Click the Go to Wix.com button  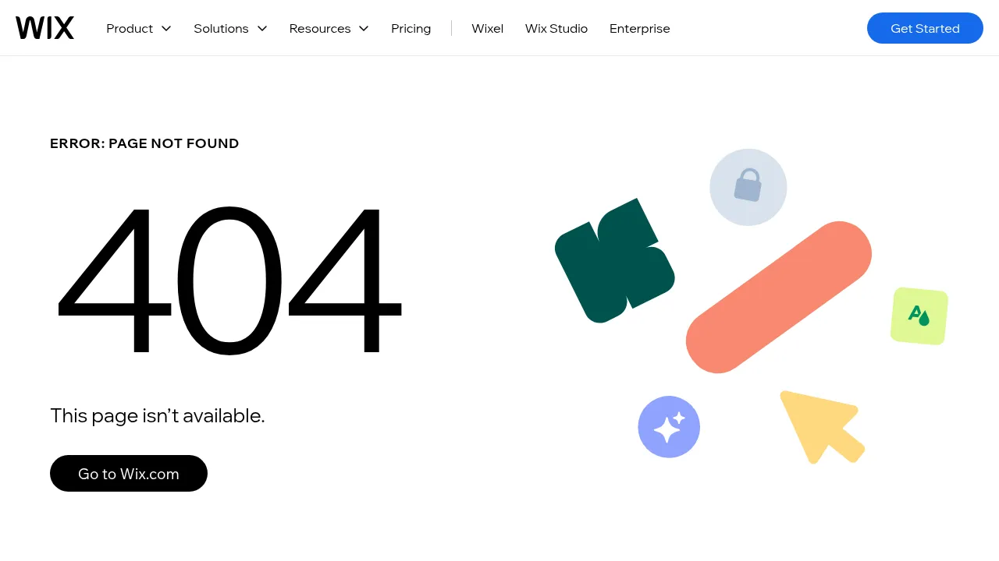tap(129, 474)
